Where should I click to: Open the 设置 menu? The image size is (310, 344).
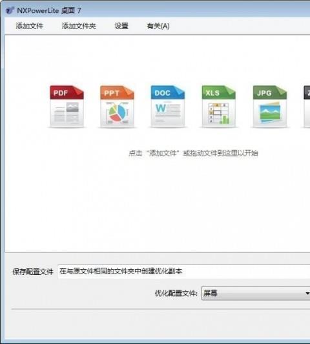coord(121,26)
